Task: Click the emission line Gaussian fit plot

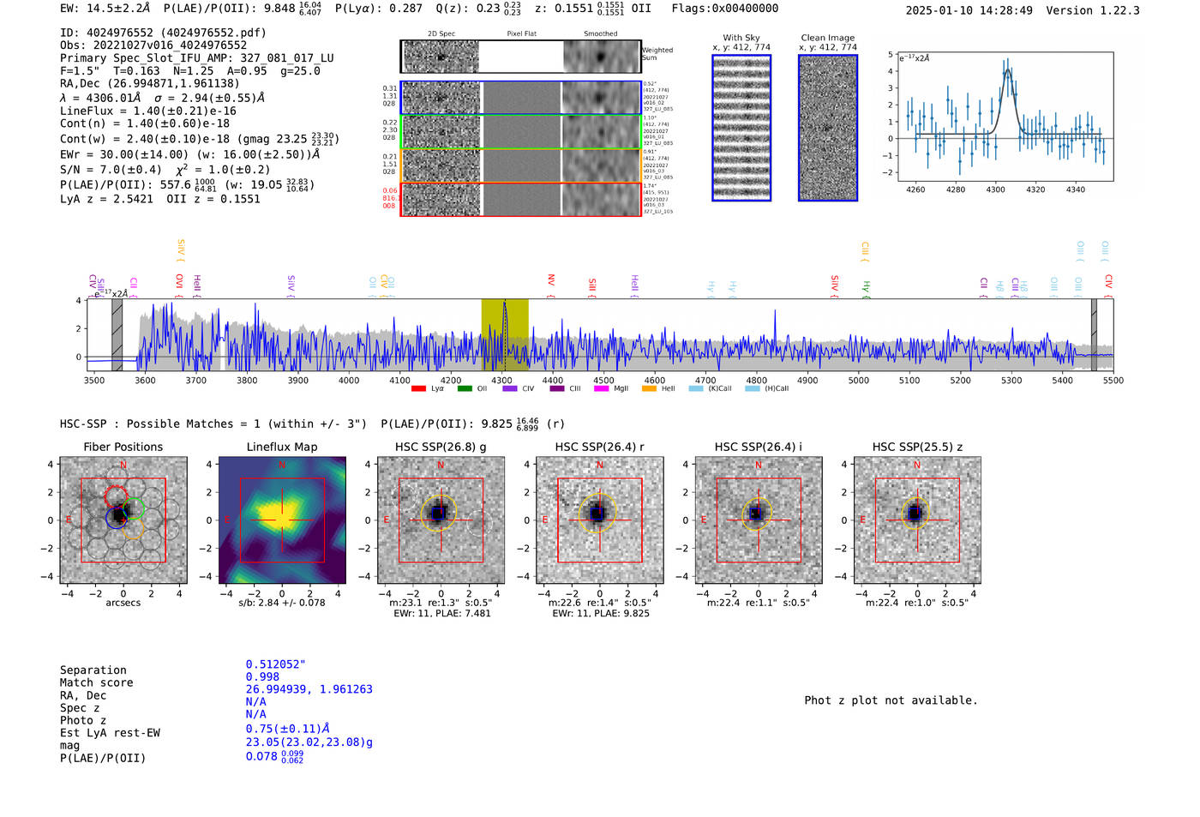Action: click(1005, 116)
